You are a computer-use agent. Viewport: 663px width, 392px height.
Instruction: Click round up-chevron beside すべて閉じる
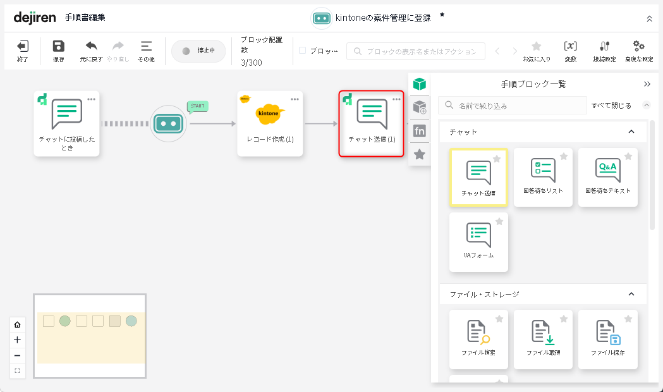click(647, 105)
